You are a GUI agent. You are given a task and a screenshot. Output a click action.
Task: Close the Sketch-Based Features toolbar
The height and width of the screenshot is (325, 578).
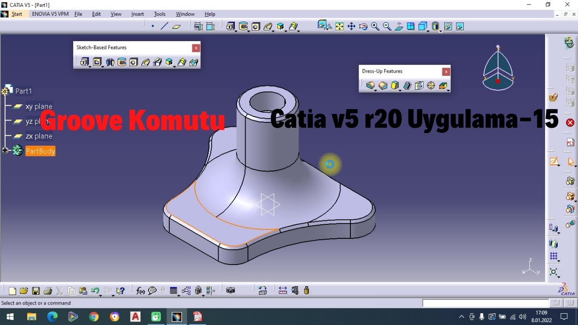point(196,48)
